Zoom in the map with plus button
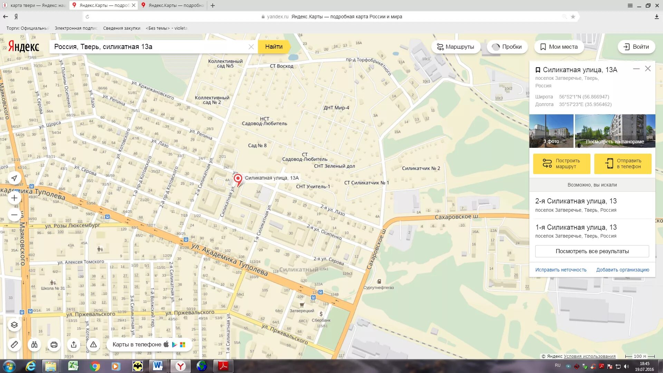 [14, 198]
